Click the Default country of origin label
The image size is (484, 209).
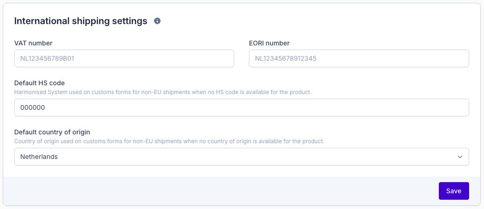point(52,132)
